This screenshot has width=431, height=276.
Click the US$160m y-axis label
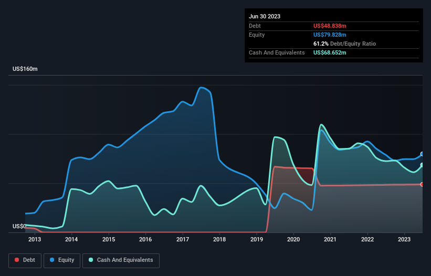(x=25, y=69)
